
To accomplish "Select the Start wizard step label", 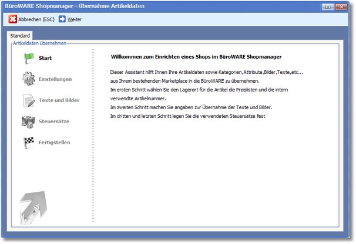I will tap(45, 58).
